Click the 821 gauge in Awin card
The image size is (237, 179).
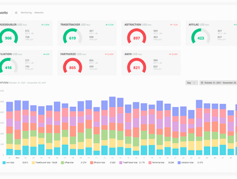(137, 66)
